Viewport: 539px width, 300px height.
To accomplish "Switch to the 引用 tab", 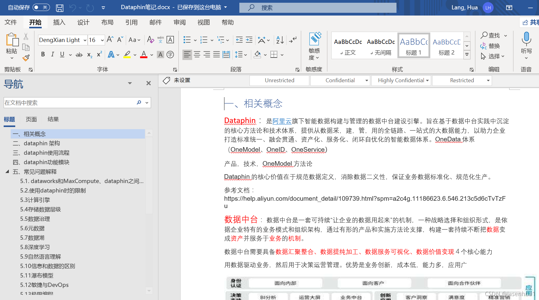I will coord(131,22).
